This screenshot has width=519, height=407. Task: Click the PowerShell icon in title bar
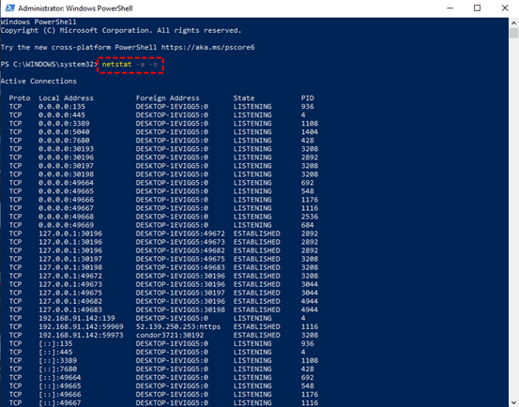(10, 8)
